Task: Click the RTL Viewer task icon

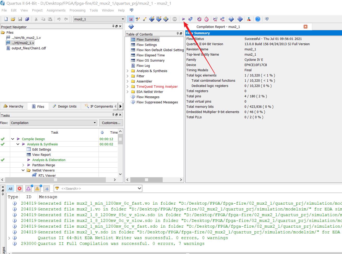Action: [34, 175]
